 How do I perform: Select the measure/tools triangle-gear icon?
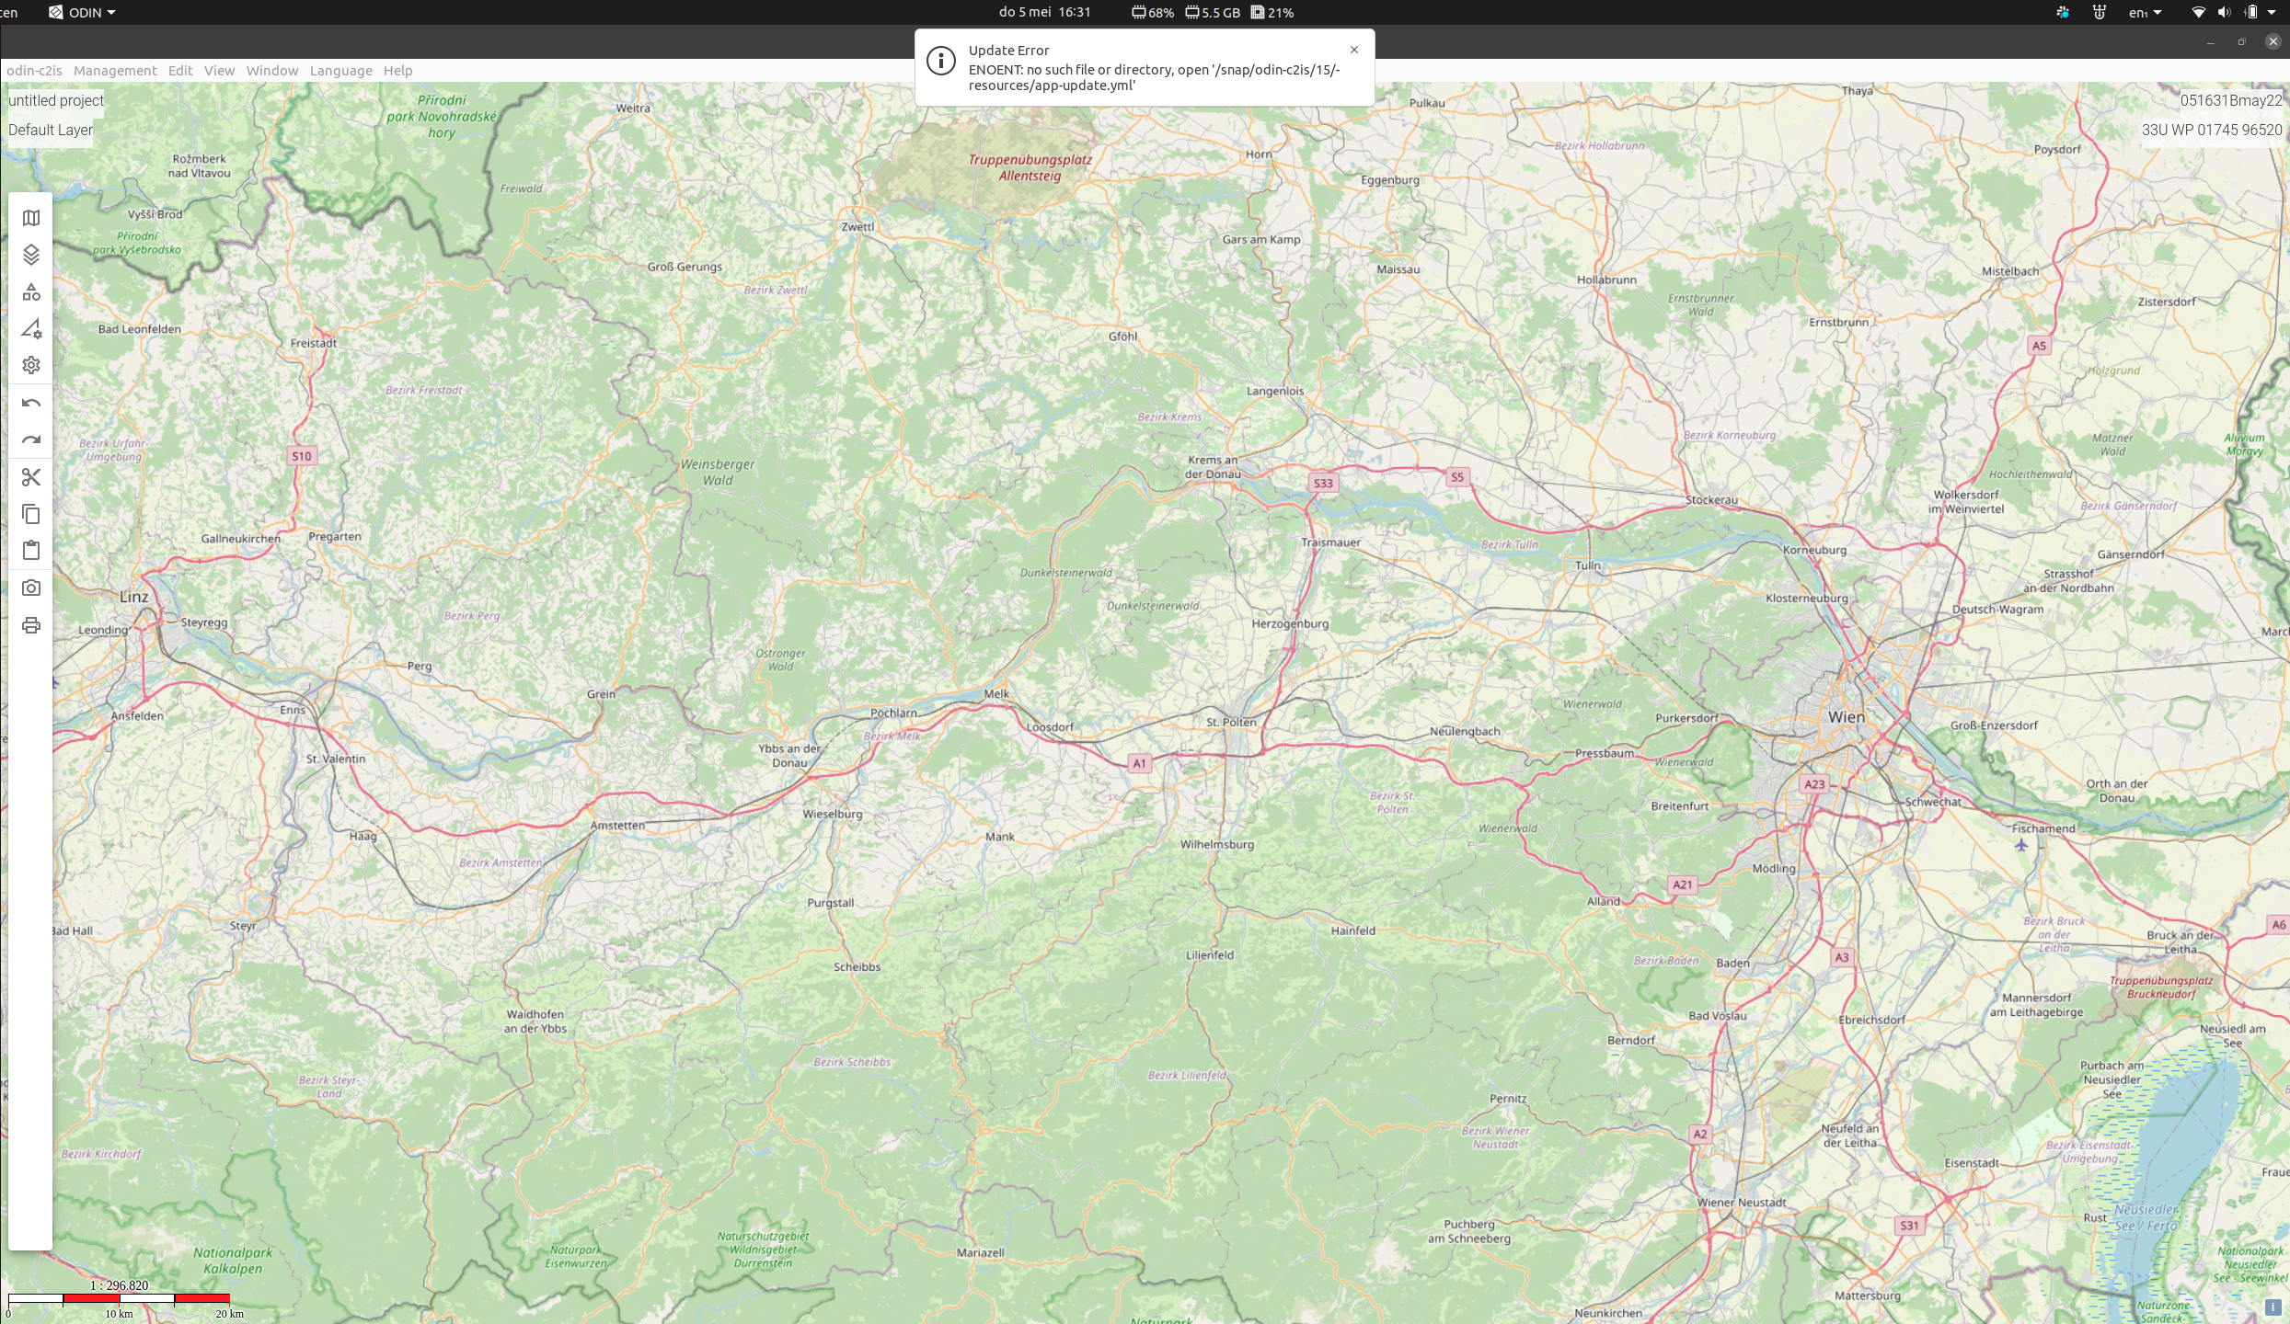(31, 328)
